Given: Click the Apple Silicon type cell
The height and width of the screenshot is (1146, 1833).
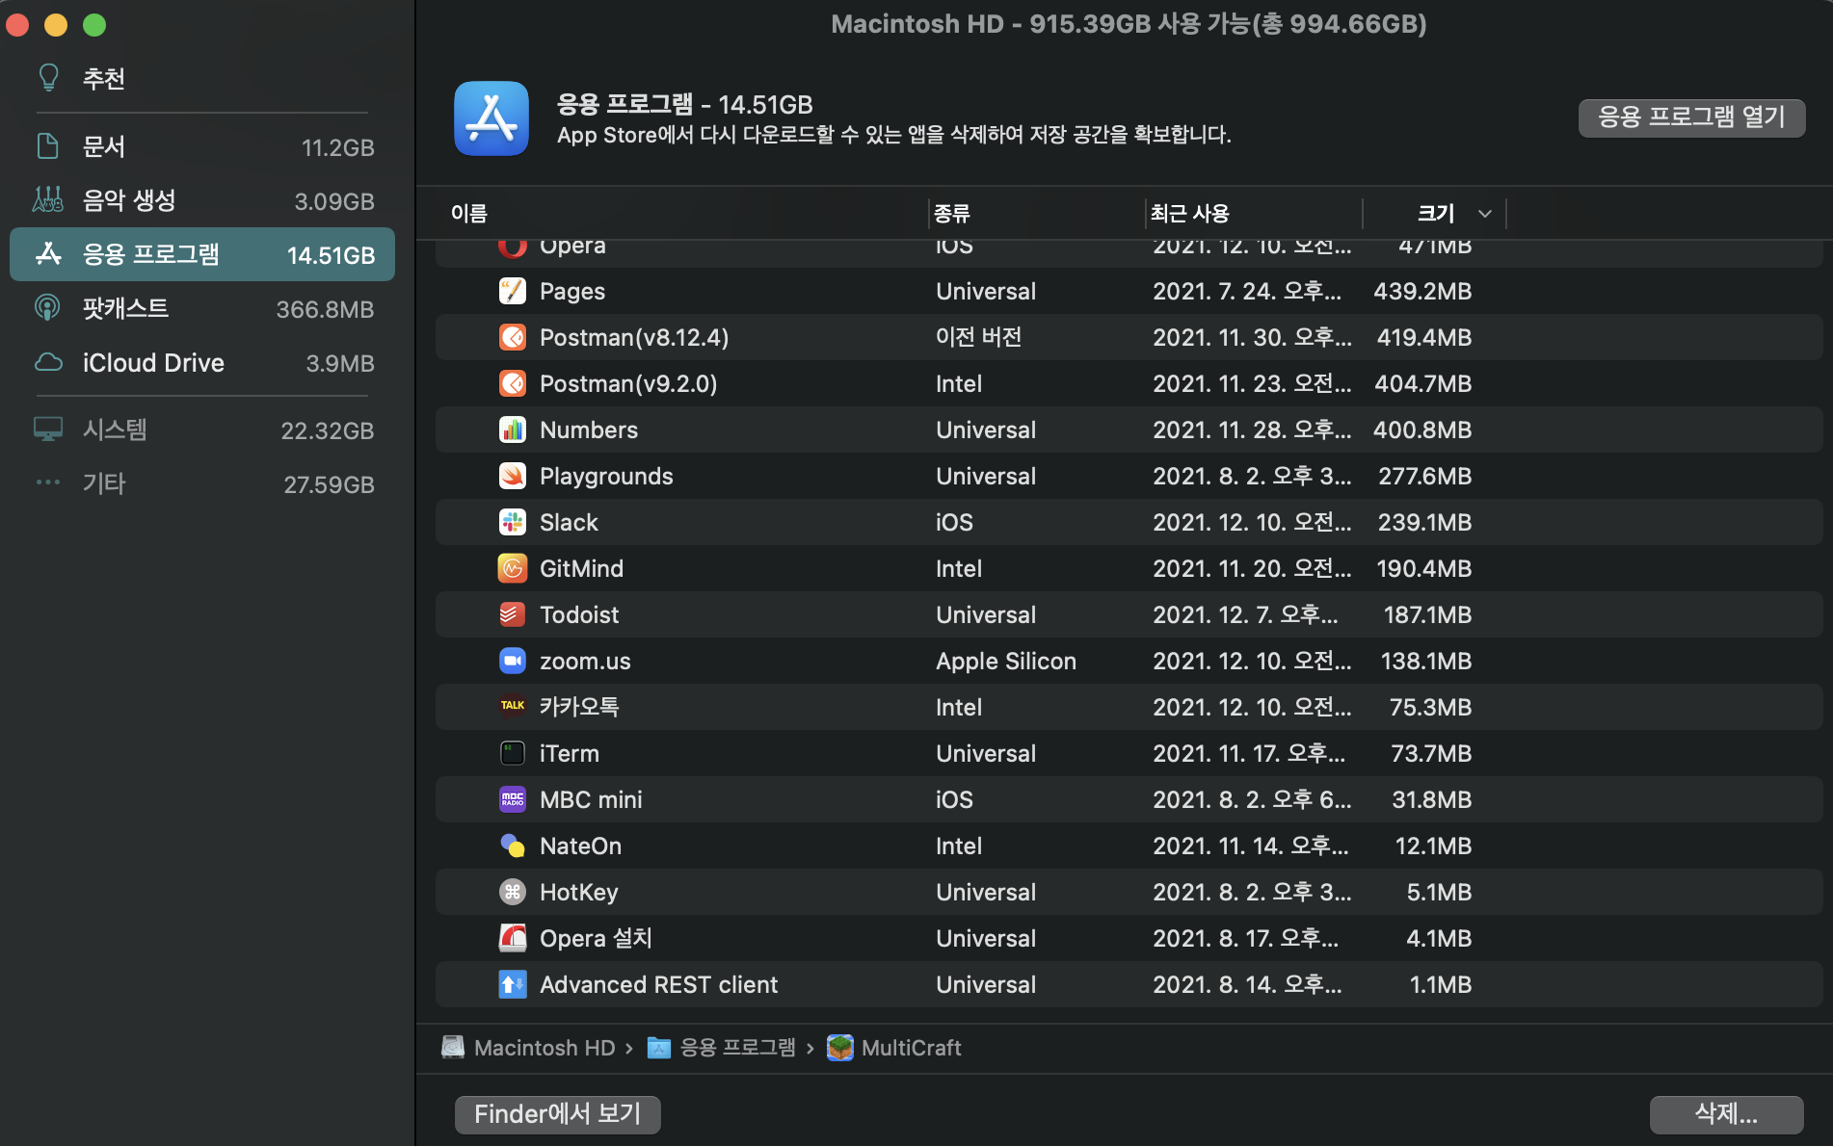Looking at the screenshot, I should click(x=1006, y=661).
